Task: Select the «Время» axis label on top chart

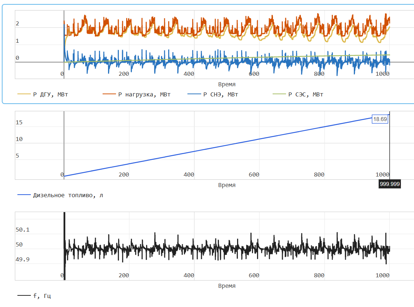Action: [228, 84]
